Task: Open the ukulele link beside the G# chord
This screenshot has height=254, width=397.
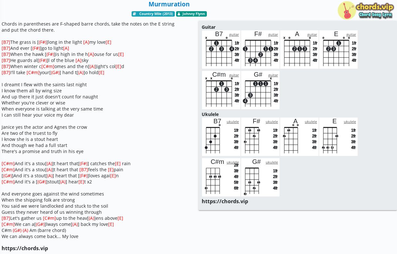Action: pyautogui.click(x=272, y=162)
